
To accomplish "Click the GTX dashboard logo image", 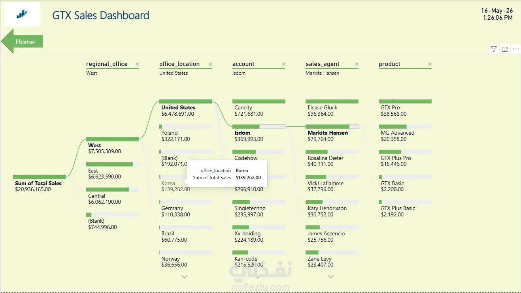I will pyautogui.click(x=22, y=14).
